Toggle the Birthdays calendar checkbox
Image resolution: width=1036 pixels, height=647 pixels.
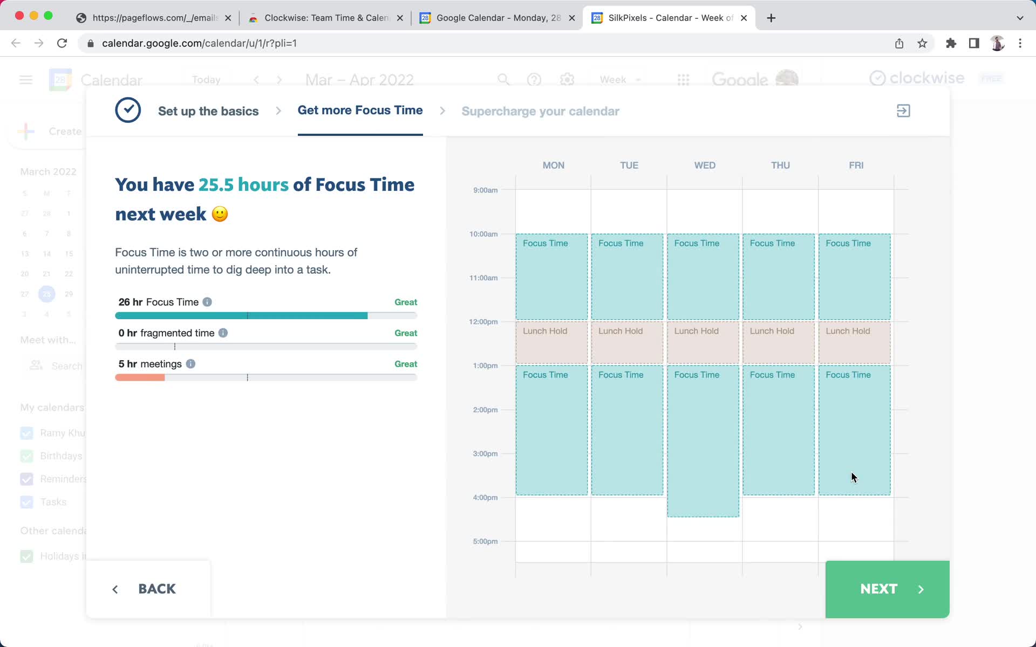pyautogui.click(x=27, y=456)
